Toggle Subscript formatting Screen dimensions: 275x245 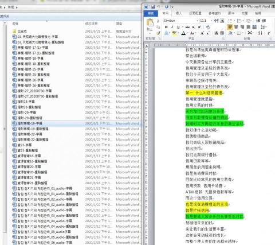pos(194,27)
